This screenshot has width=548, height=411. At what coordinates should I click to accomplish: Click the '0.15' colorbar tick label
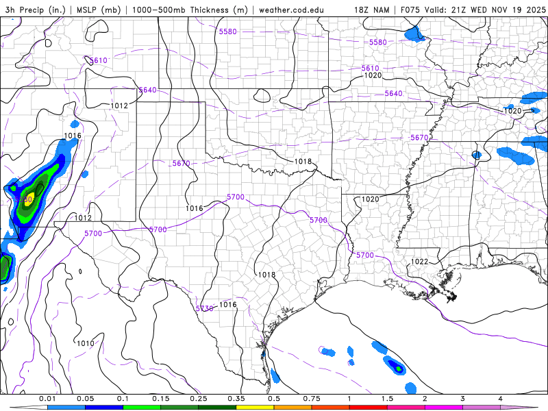(161, 399)
